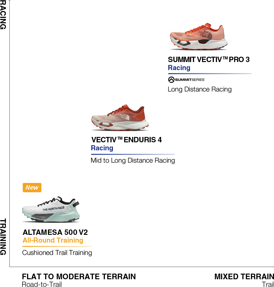
Task: Click the Vectiv Enduris 4 shoe image
Action: pos(120,118)
